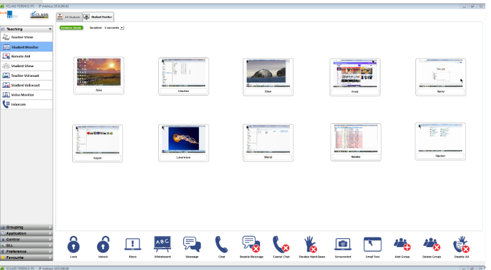Open Intercom in the sidebar
491x270 pixels.
point(26,105)
